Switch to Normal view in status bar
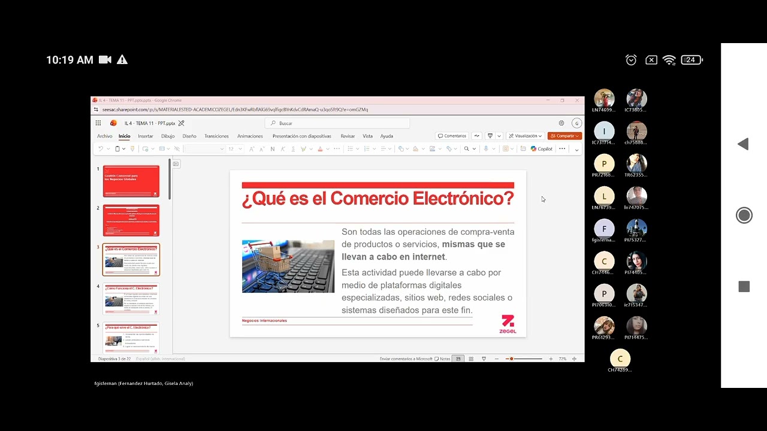Viewport: 767px width, 431px height. (x=458, y=359)
